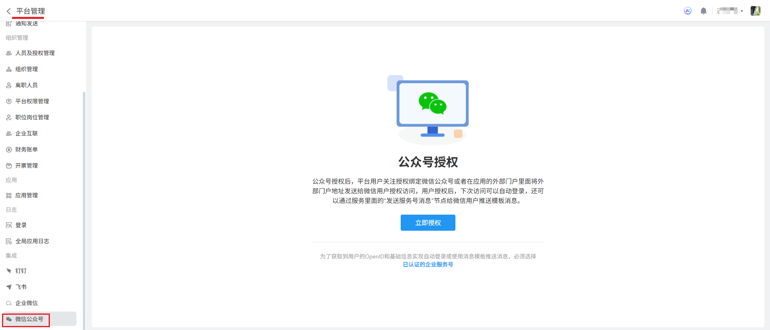
Task: Click the 钉钉 integration icon
Action: (9, 271)
